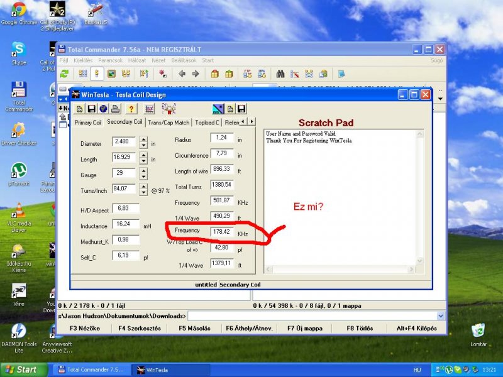Open Total Commander command line history dropdown
This screenshot has width=503, height=377.
click(x=441, y=316)
